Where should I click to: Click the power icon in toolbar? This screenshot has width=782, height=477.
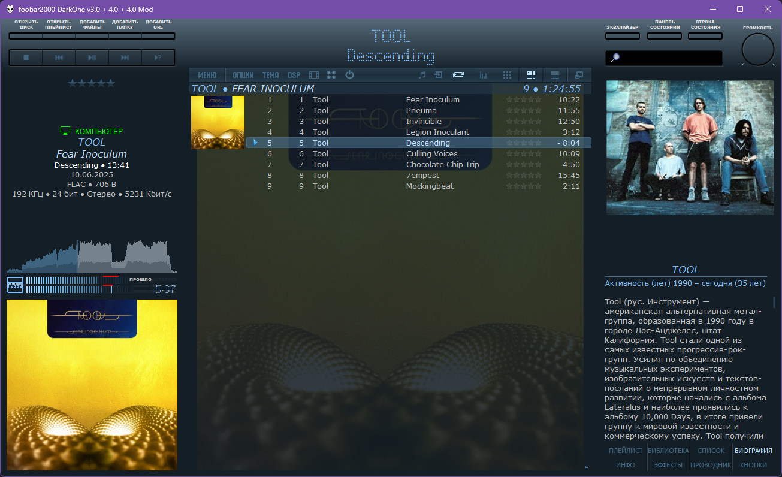(349, 75)
